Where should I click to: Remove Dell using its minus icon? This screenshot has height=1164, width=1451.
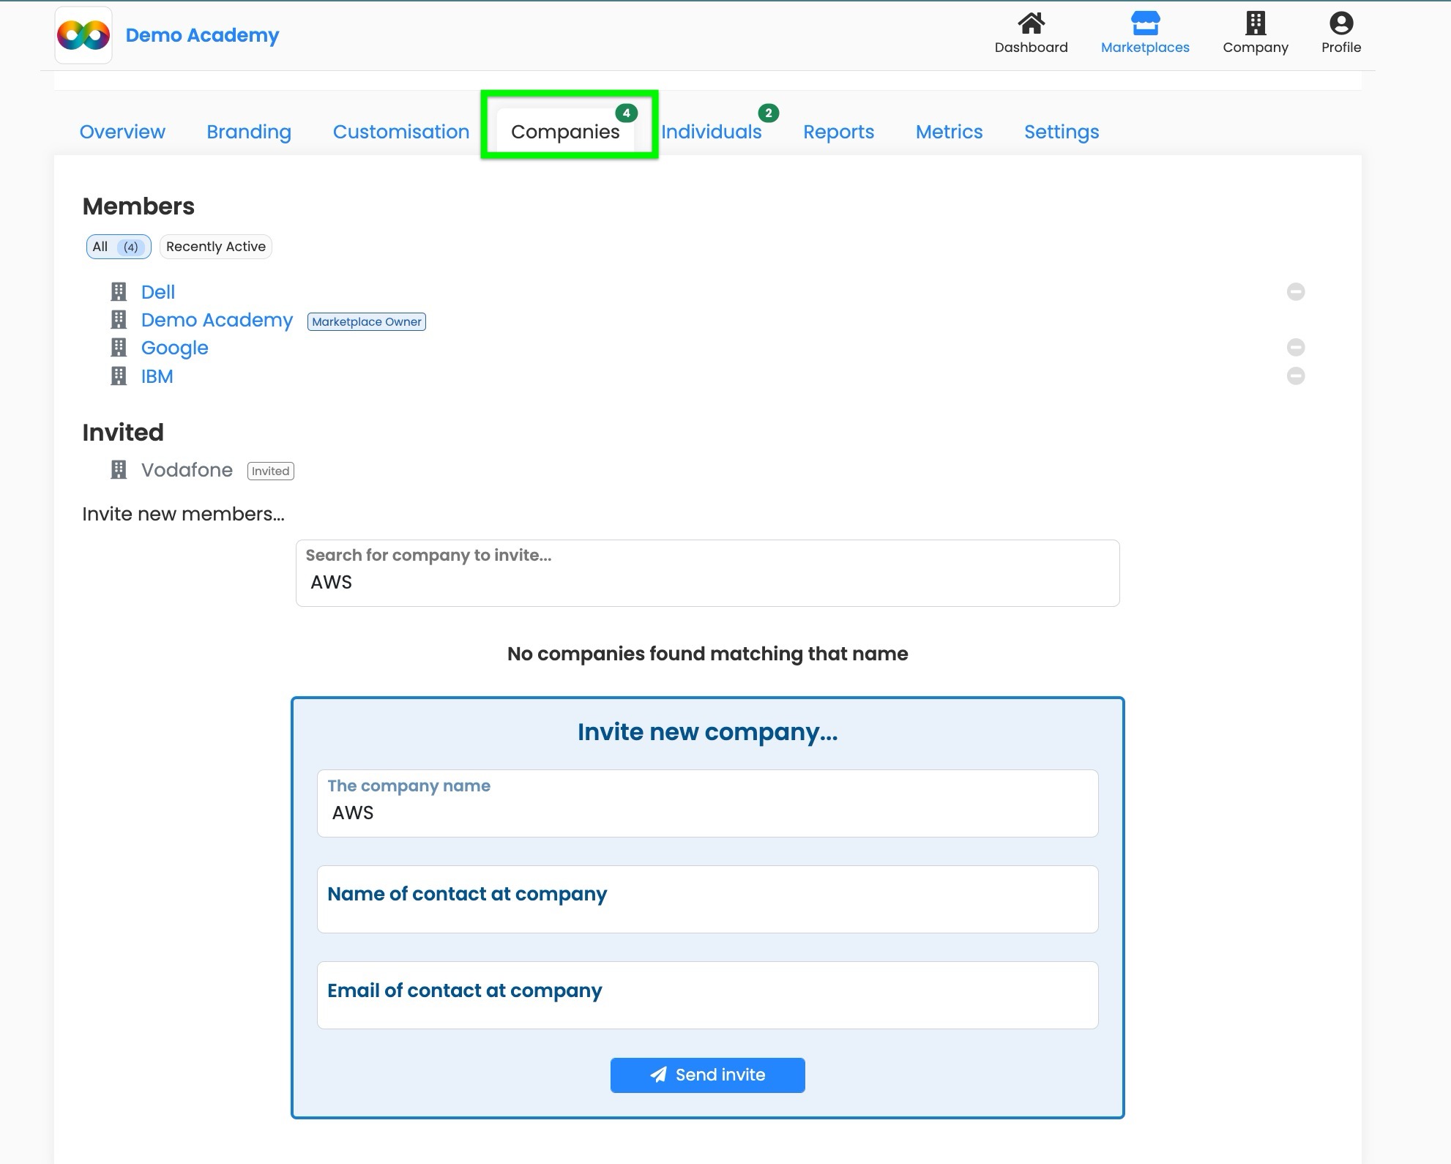[x=1296, y=291]
